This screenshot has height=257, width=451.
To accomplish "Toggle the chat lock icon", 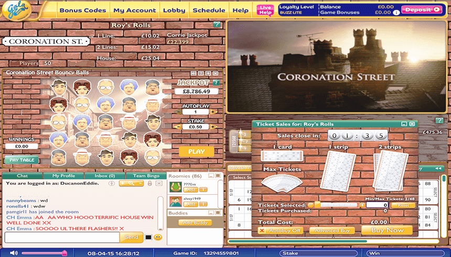I will [x=149, y=183].
